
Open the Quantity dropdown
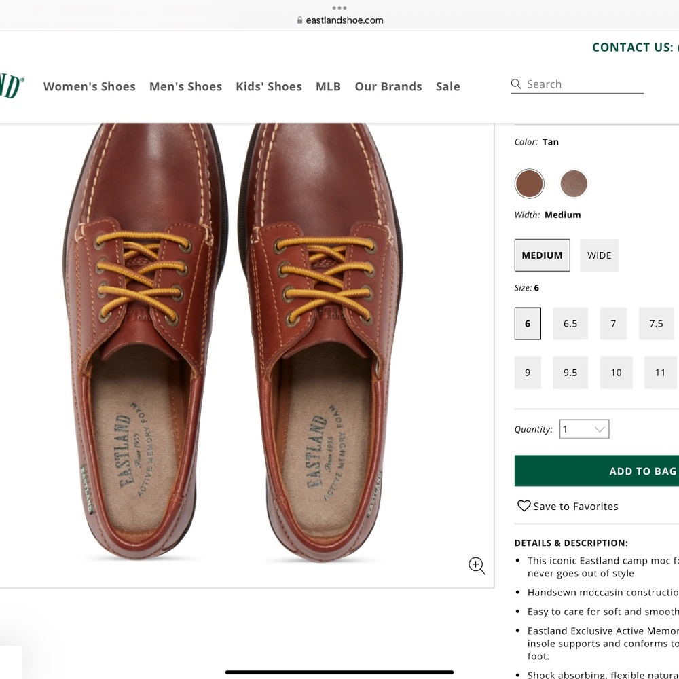(x=584, y=429)
